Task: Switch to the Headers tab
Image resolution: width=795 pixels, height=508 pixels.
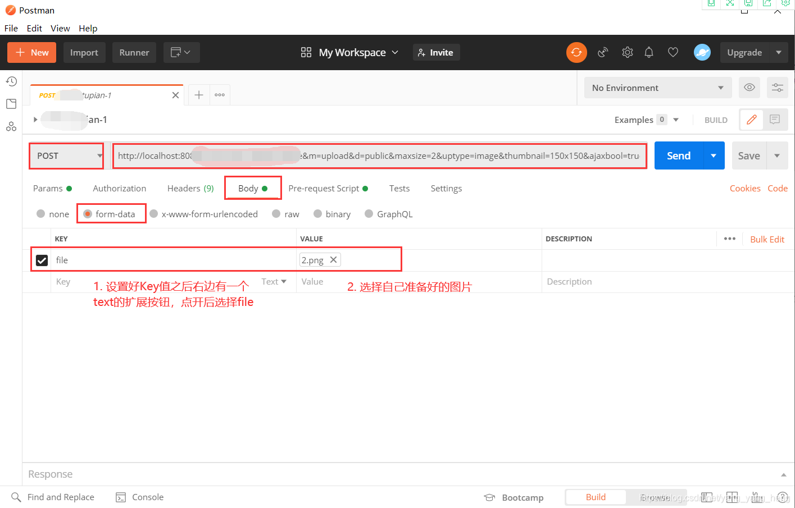Action: tap(190, 189)
